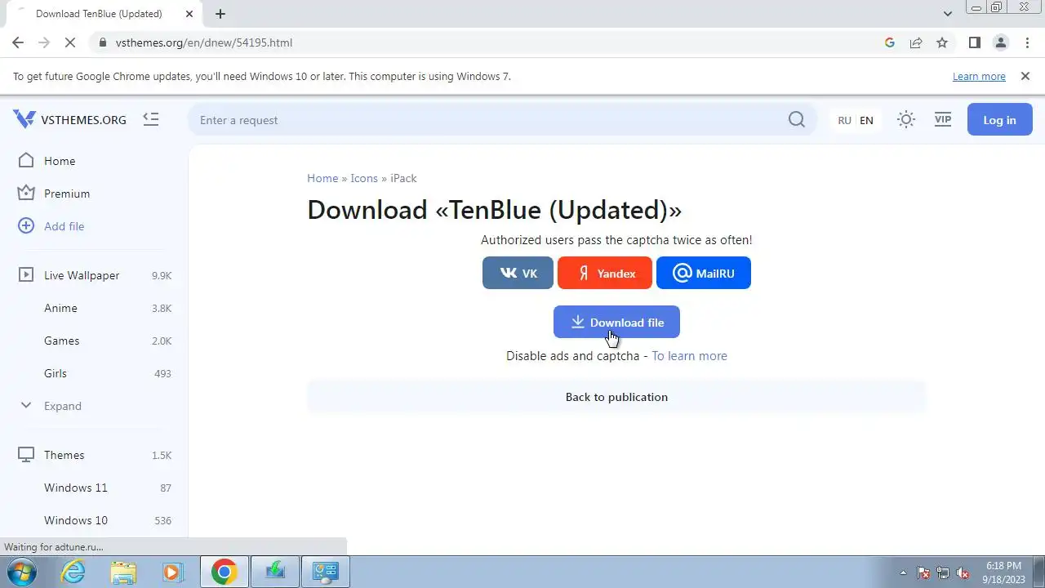Viewport: 1045px width, 588px height.
Task: Open the Windows Start button
Action: [23, 572]
